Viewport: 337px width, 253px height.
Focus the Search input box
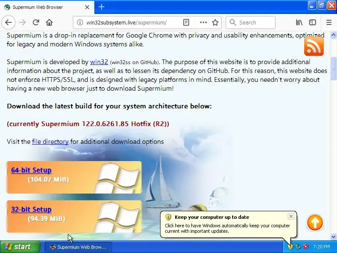coord(251,22)
